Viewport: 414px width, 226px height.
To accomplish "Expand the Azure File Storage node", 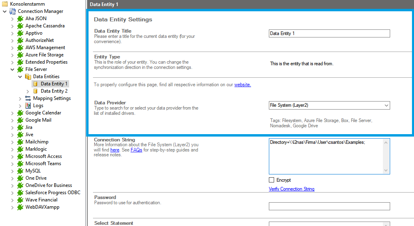I will click(x=13, y=55).
